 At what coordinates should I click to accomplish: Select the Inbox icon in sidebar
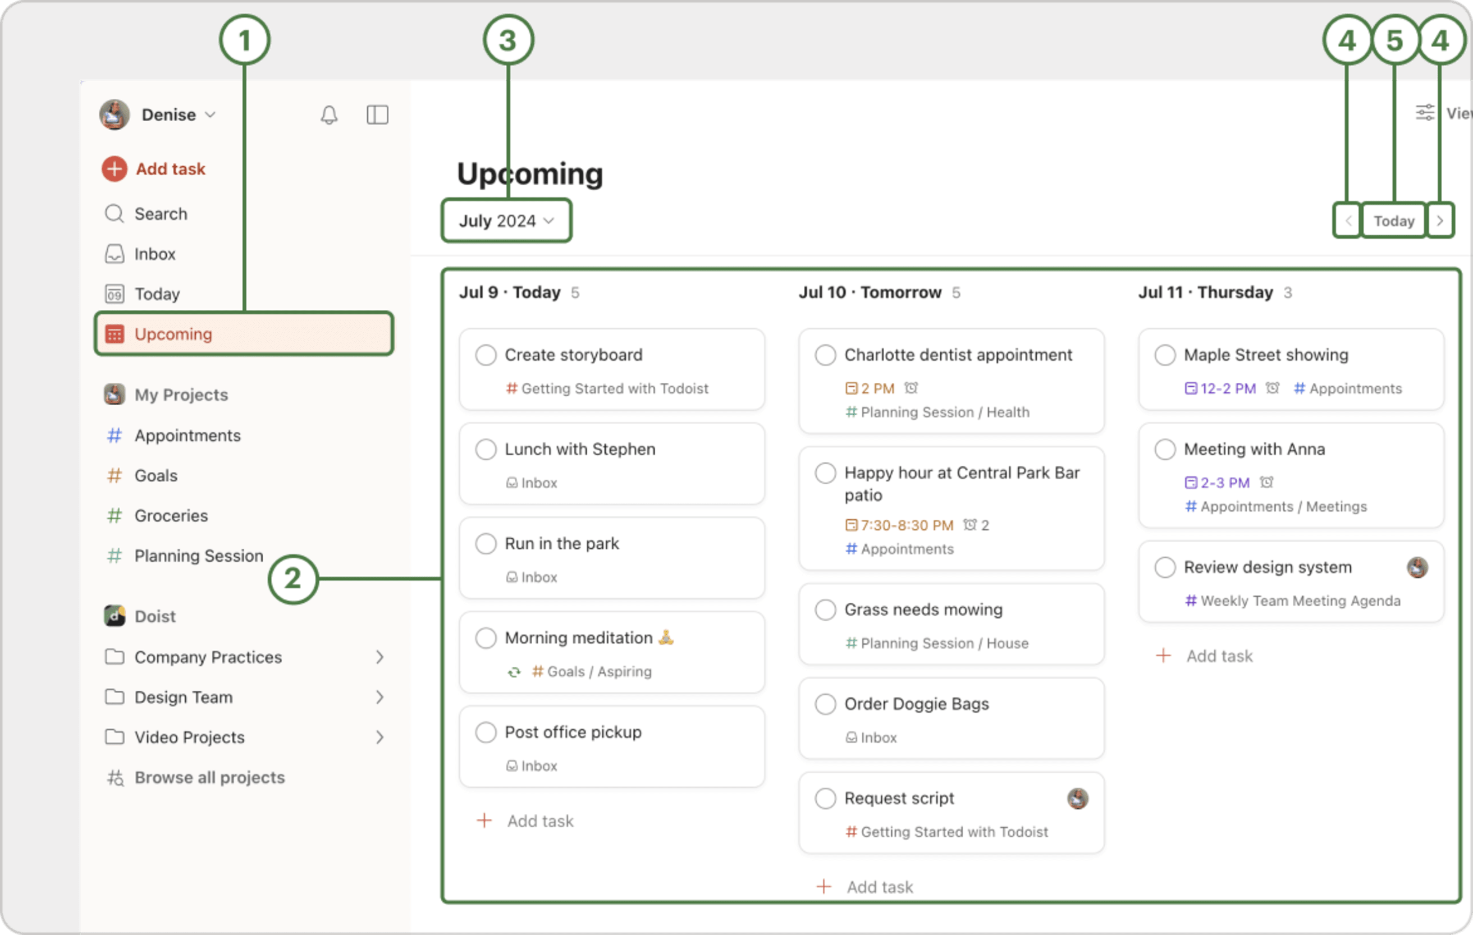tap(115, 253)
